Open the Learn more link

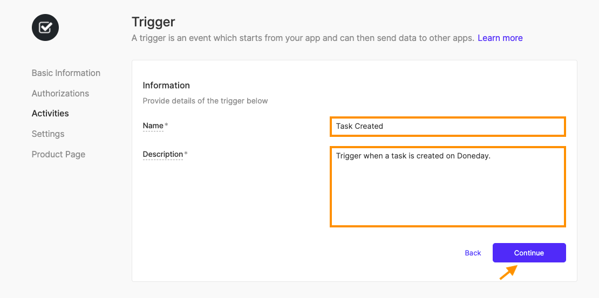pos(500,38)
